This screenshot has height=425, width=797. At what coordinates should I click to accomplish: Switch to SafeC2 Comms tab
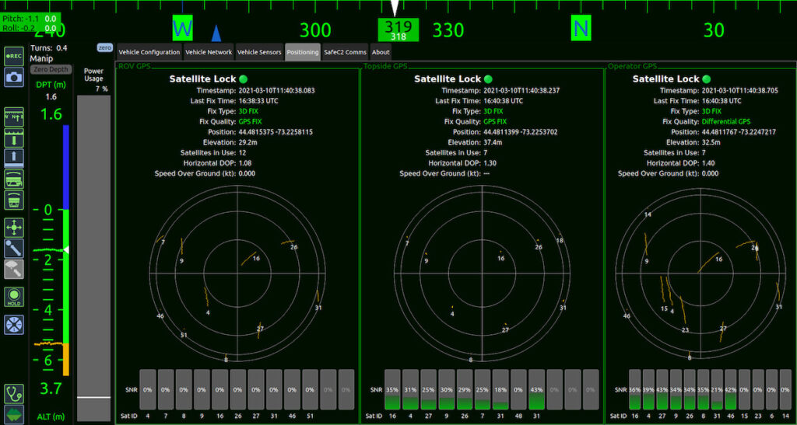pos(345,52)
